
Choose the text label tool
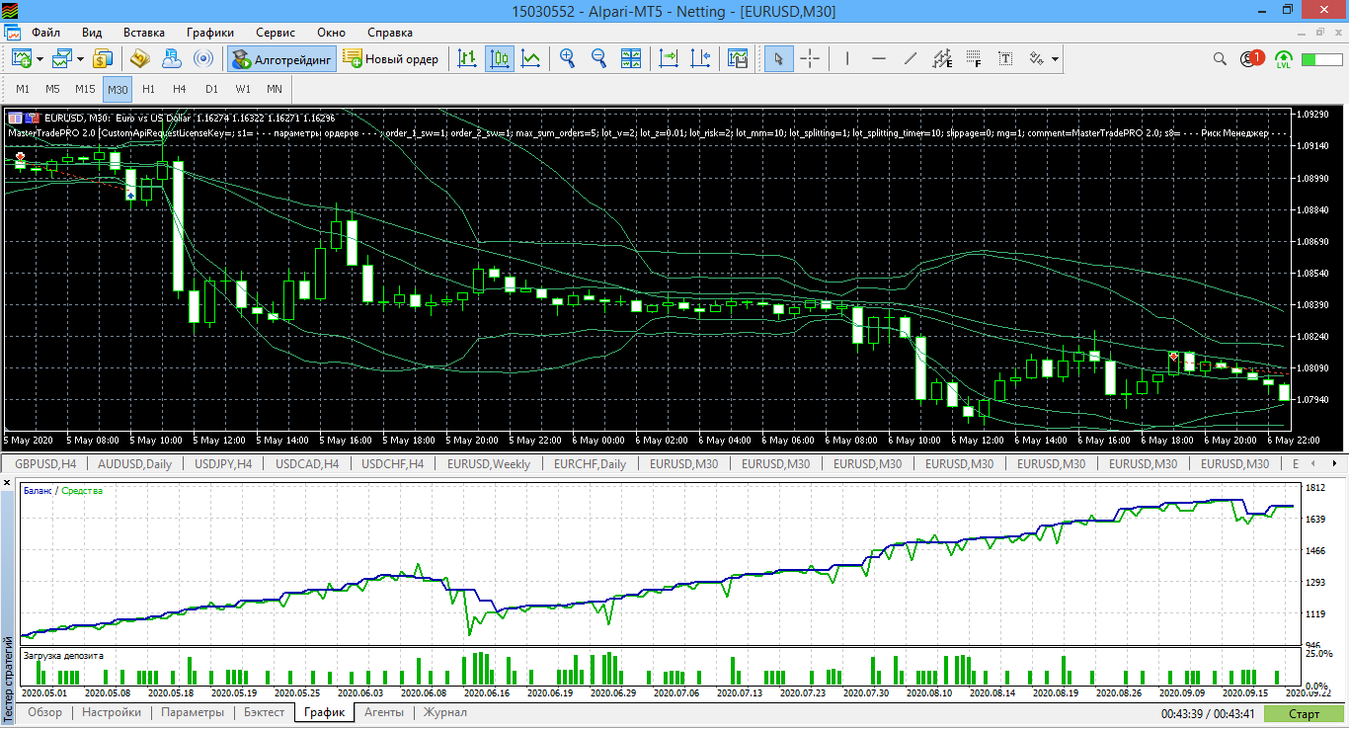pos(1005,59)
